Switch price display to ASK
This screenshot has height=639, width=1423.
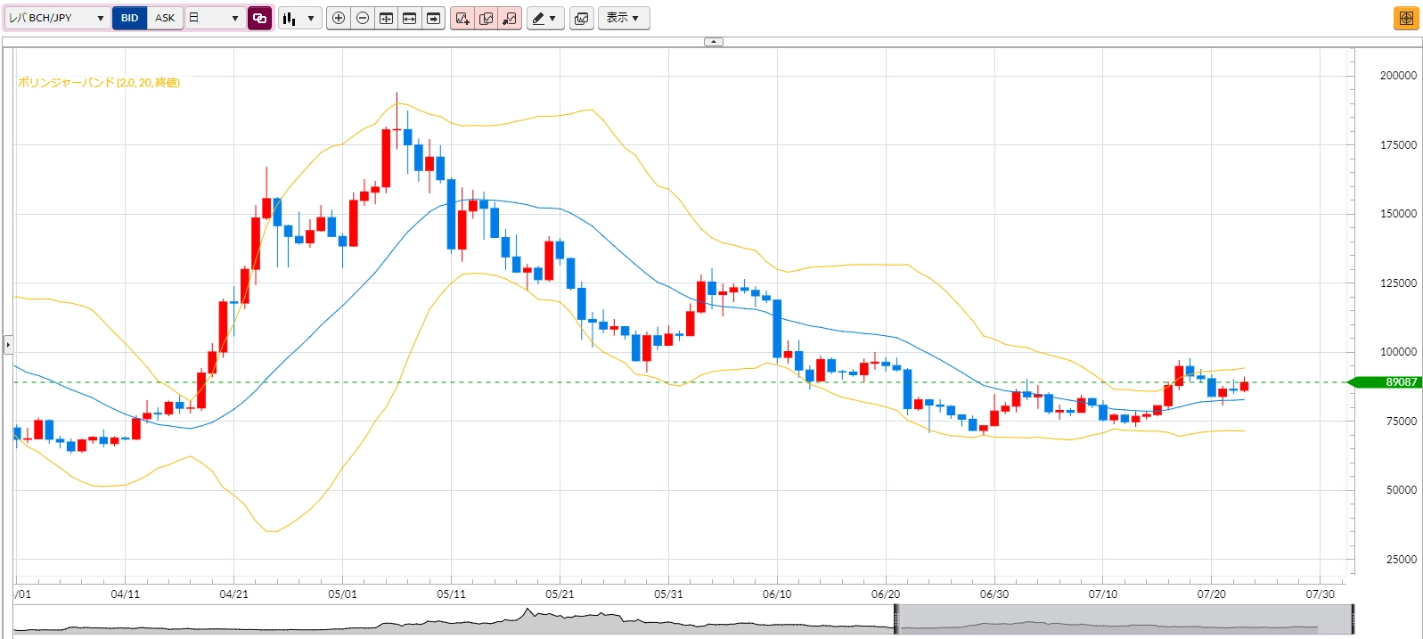[165, 18]
